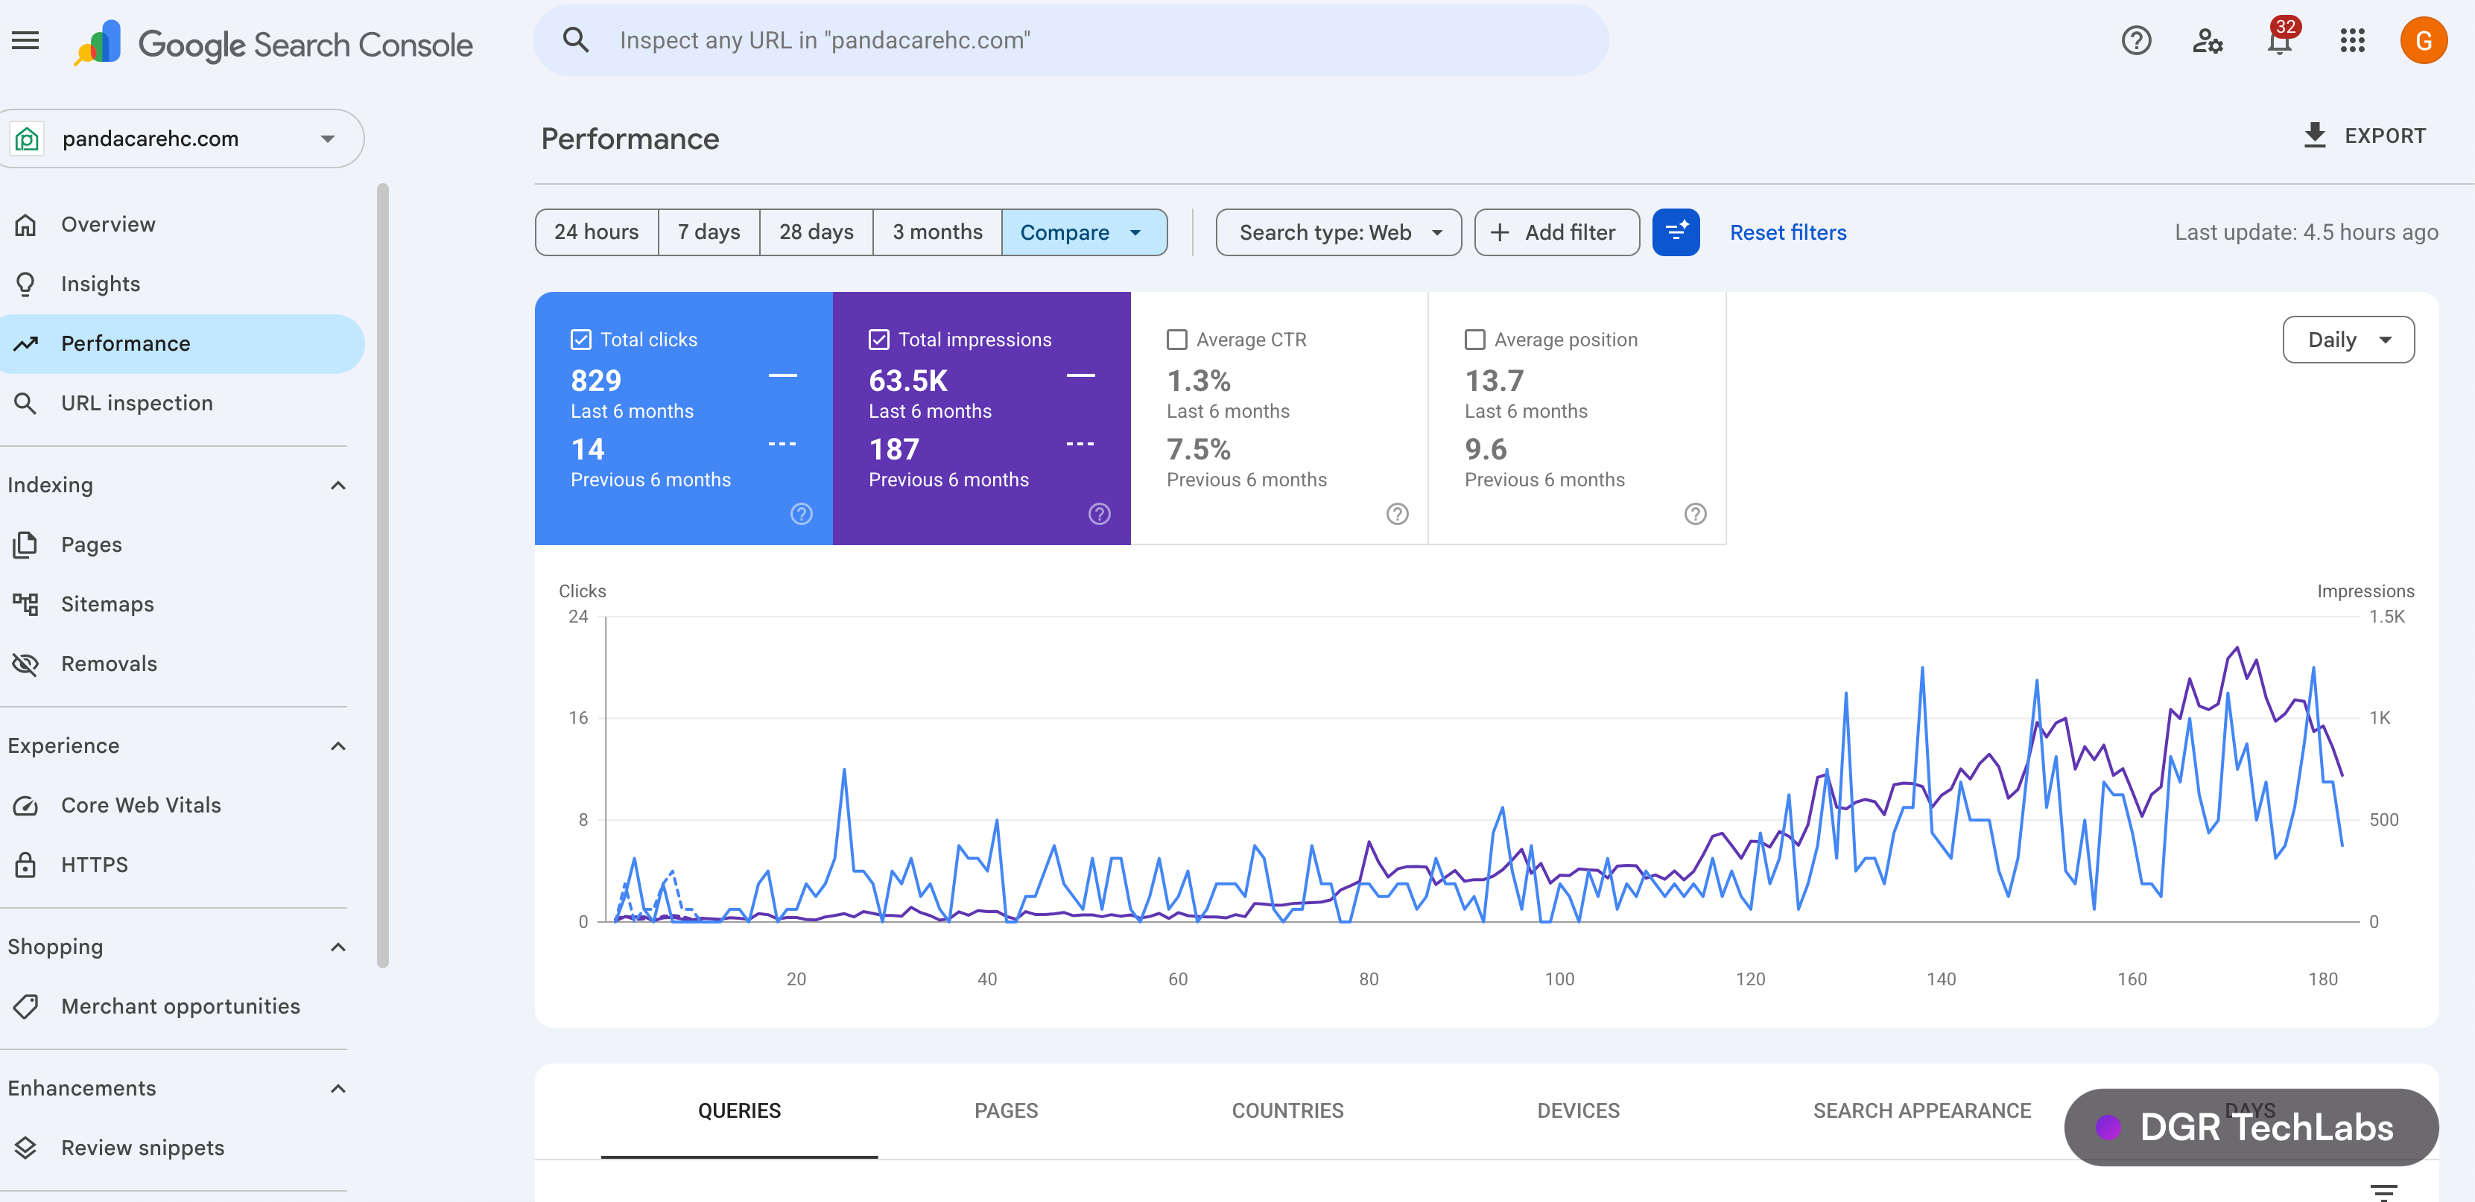Collapse the Shopping section
Viewport: 2475px width, 1202px height.
(x=338, y=947)
